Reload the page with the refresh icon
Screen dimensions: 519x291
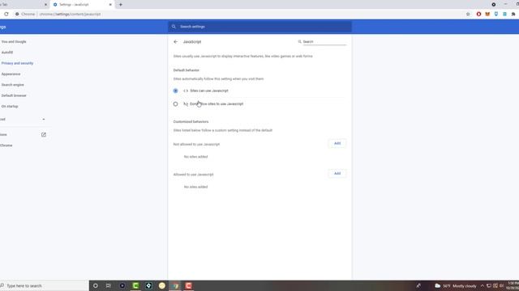tap(6, 15)
